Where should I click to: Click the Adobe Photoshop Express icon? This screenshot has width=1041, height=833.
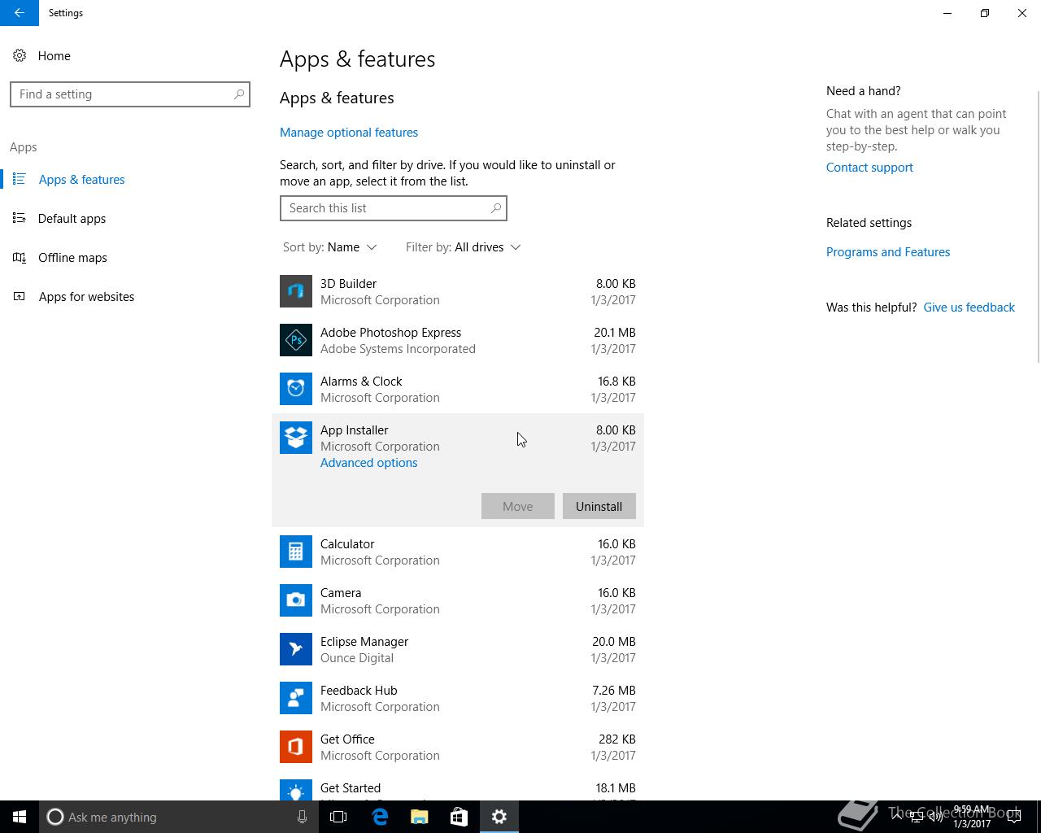pos(296,340)
